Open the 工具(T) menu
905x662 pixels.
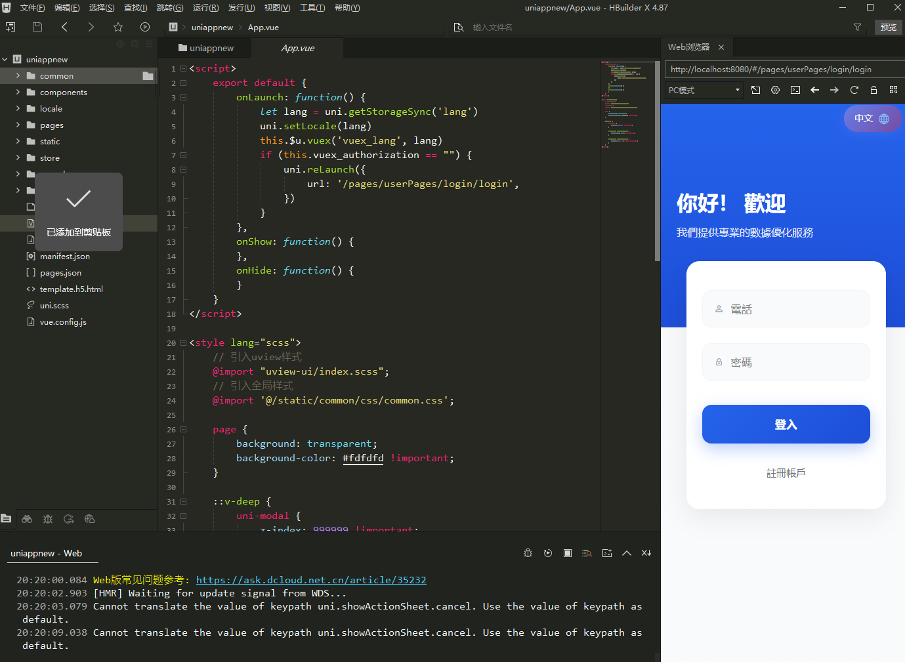(312, 8)
